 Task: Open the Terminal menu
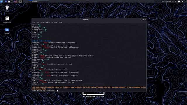pyautogui.click(x=54, y=22)
